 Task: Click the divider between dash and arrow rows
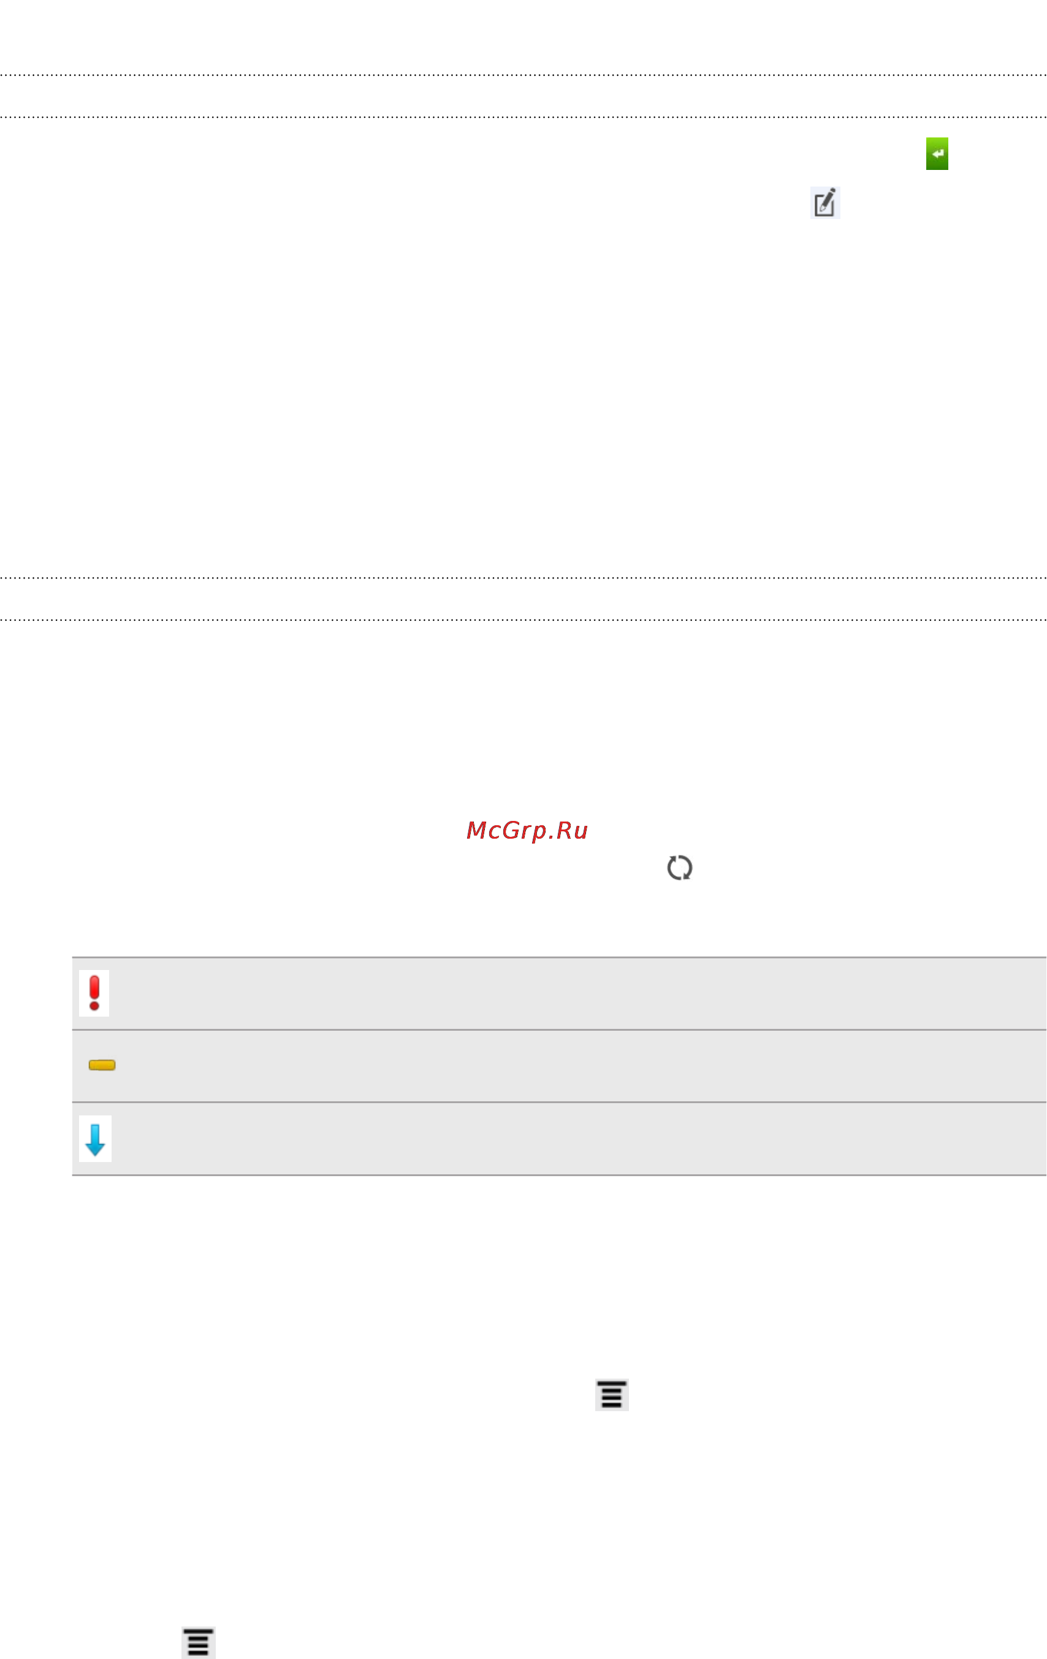pos(559,1103)
